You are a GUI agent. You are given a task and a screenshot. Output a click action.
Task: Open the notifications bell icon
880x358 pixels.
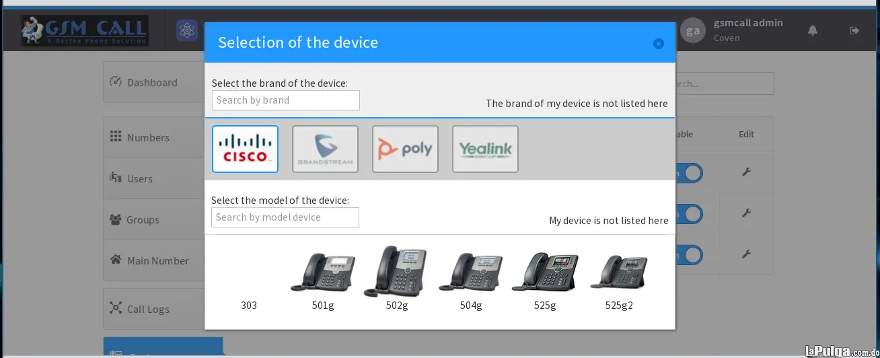[813, 30]
